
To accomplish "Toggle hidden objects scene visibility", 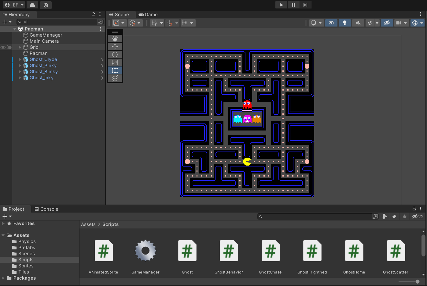I will click(x=387, y=23).
